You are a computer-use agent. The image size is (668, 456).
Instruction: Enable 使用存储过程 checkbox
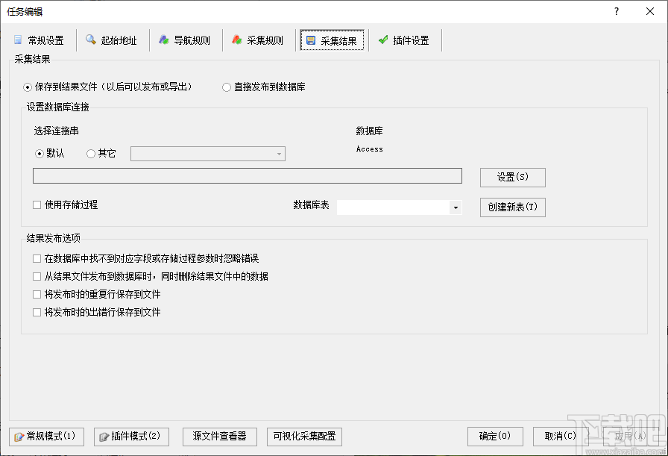[37, 205]
